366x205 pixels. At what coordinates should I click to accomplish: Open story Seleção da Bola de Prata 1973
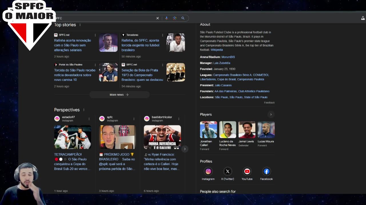(x=142, y=75)
